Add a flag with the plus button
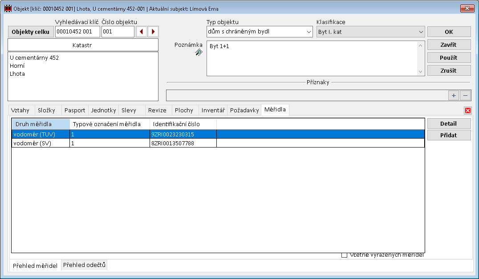This screenshot has height=279, width=479. 454,95
